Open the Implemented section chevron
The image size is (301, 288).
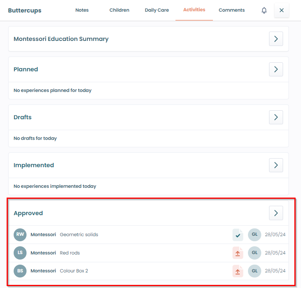coord(276,165)
